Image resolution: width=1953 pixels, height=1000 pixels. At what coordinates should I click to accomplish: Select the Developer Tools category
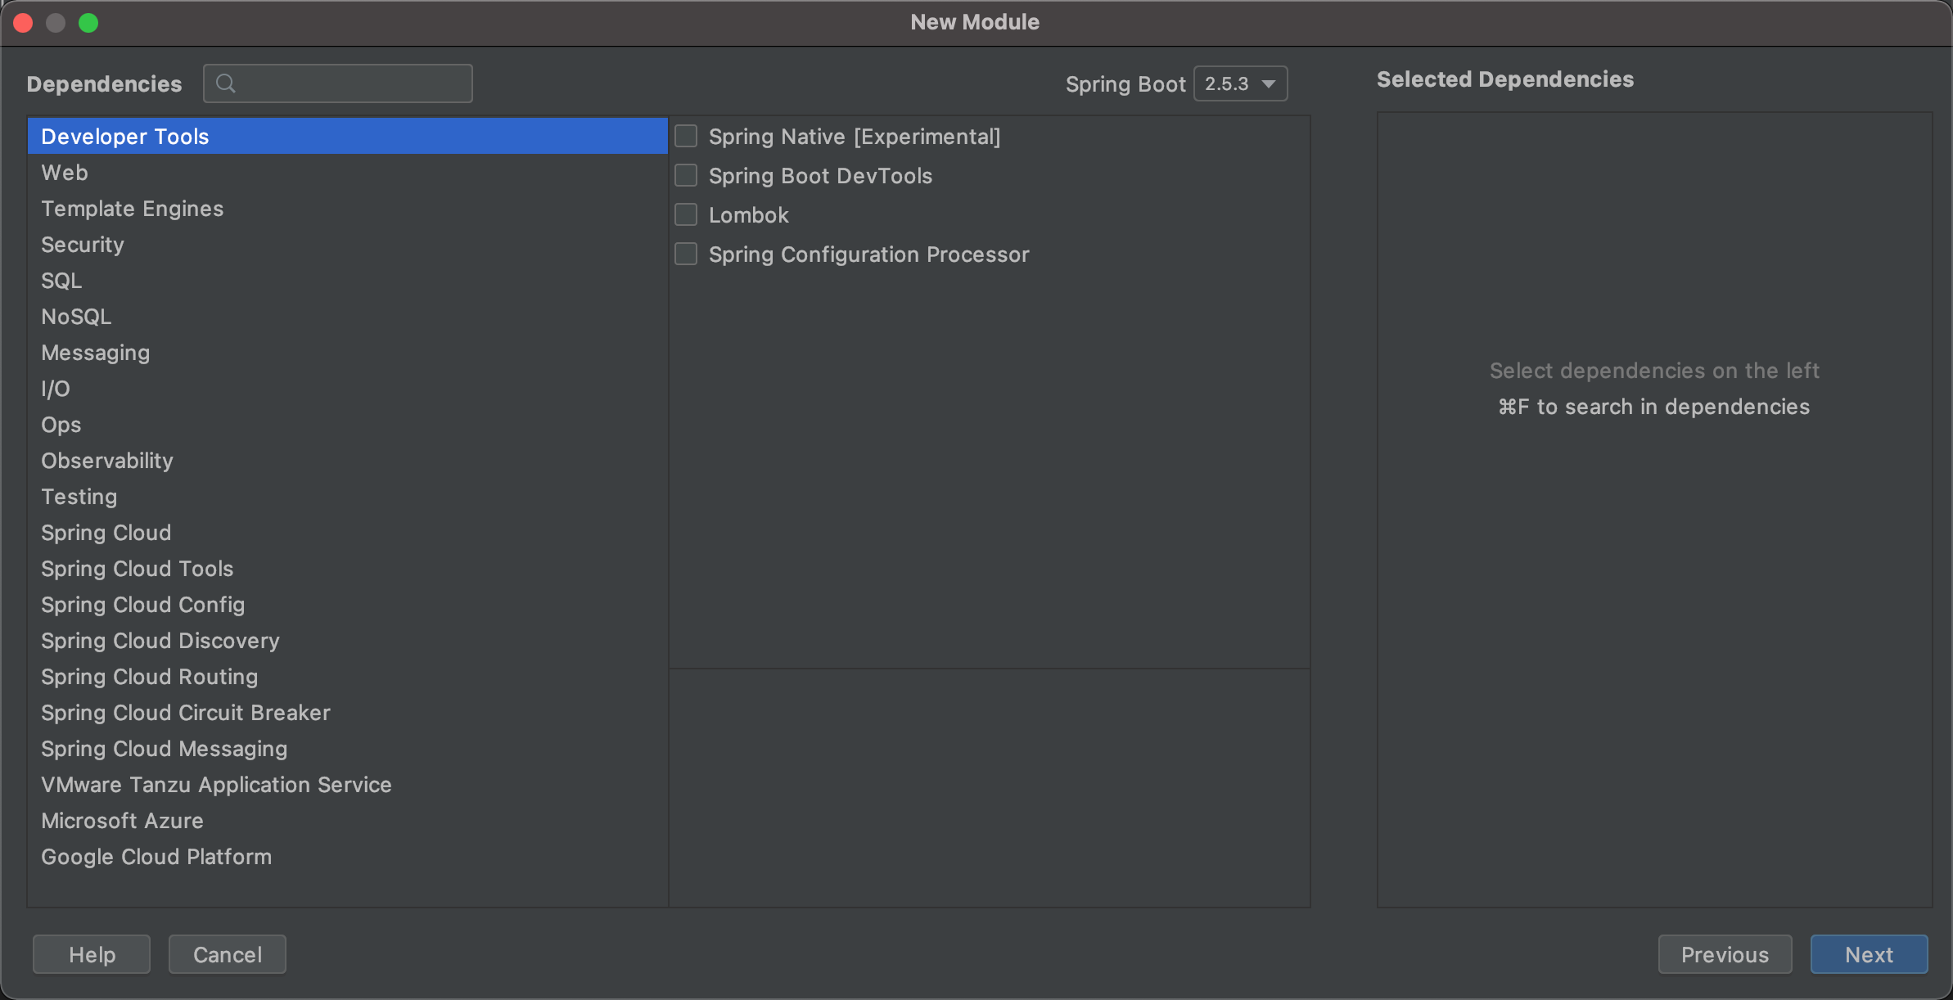point(348,136)
